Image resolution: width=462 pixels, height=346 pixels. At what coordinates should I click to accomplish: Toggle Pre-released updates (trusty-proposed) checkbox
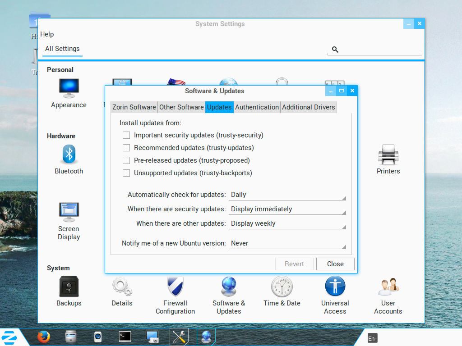126,160
